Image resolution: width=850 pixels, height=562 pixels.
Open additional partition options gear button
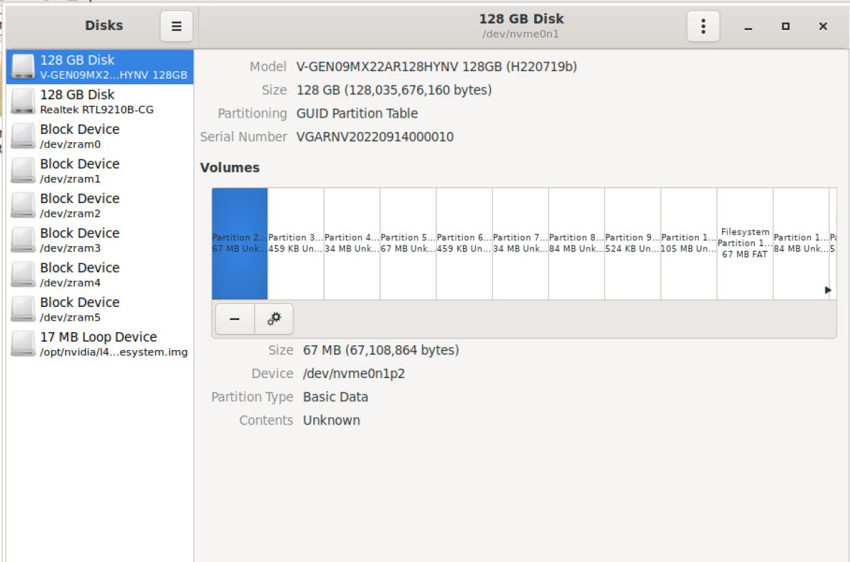point(274,319)
